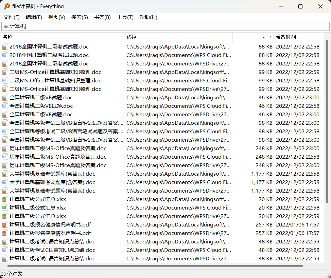Click AppData kingsoft path of 计算机二级公式汇总.xlsx

[177, 199]
